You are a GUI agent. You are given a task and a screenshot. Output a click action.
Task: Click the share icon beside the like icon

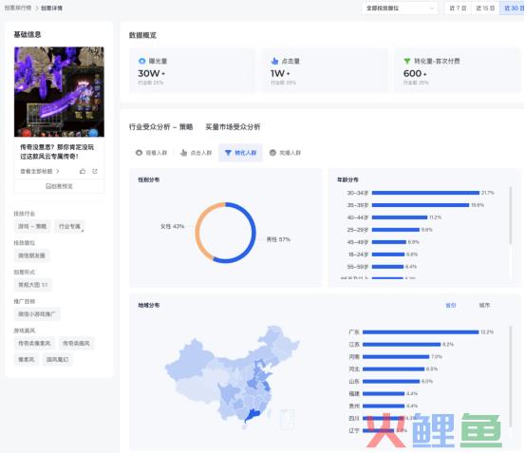pyautogui.click(x=95, y=171)
